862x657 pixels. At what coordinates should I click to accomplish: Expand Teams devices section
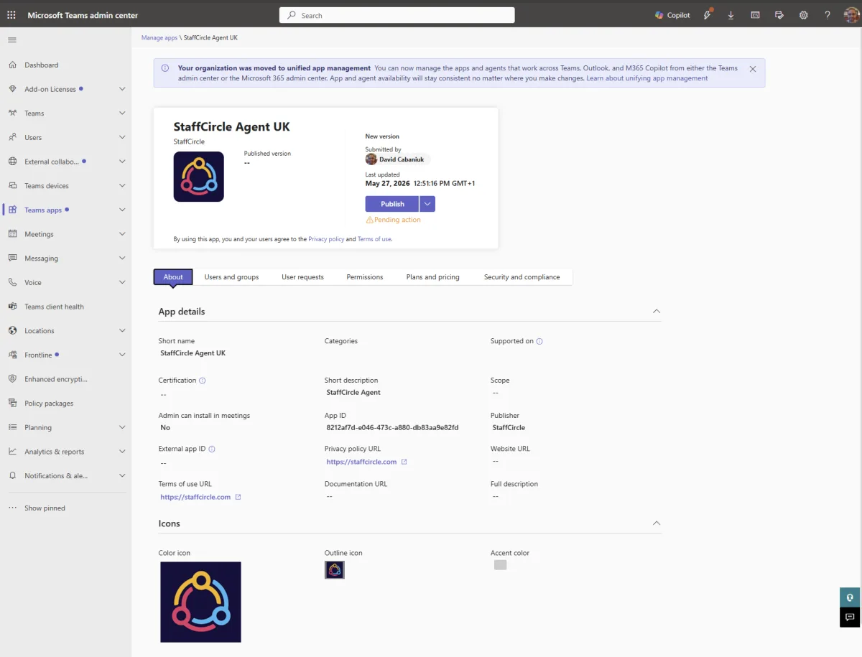pyautogui.click(x=122, y=186)
